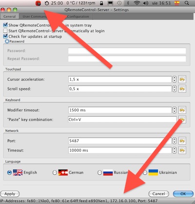Click the temperature and fan rpm readout

pyautogui.click(x=81, y=3)
